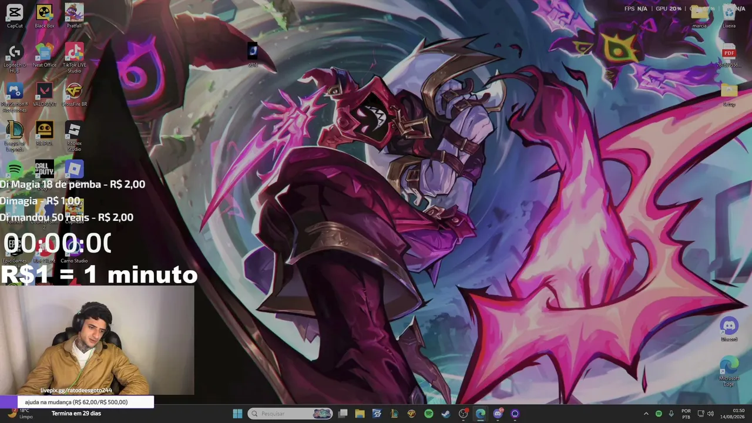
Task: Click the 'ajuda na mudança' donation goal bar
Action: pos(77,402)
